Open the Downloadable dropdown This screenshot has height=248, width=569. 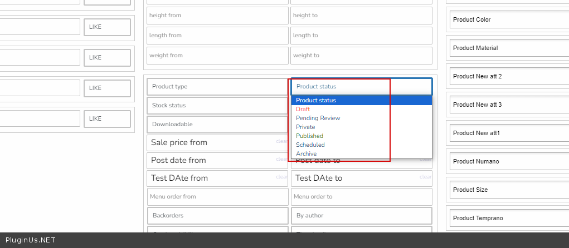[217, 125]
